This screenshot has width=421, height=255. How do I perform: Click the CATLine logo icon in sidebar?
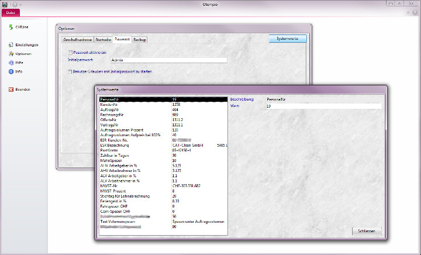click(11, 27)
